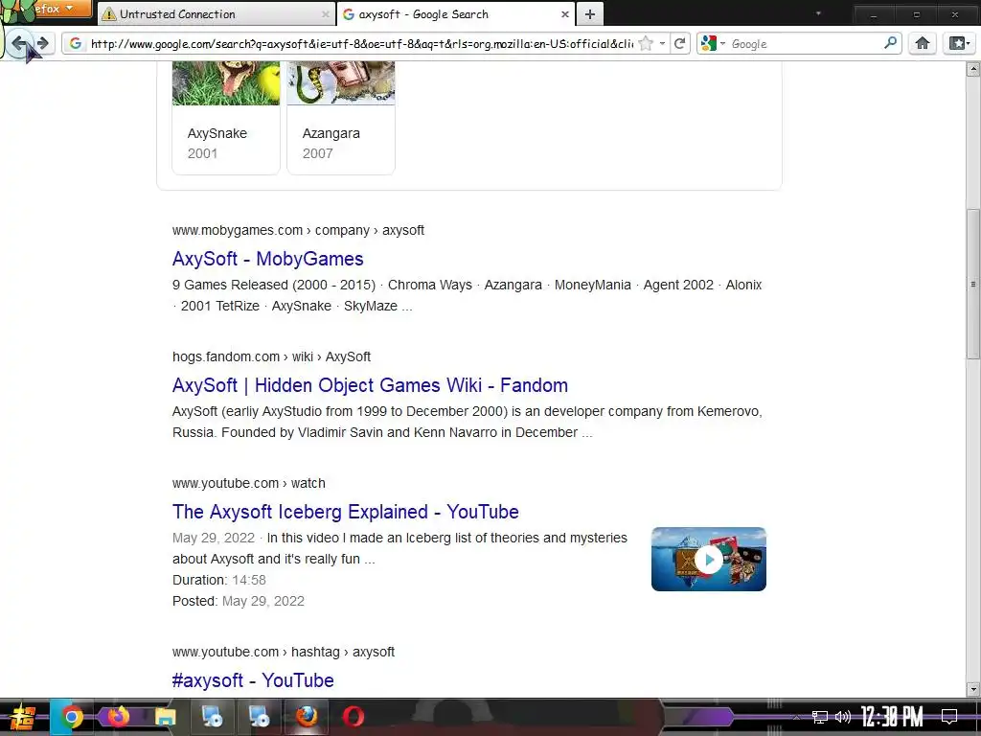Open the AxySnake 2001 game card
The height and width of the screenshot is (736, 981).
(x=226, y=118)
